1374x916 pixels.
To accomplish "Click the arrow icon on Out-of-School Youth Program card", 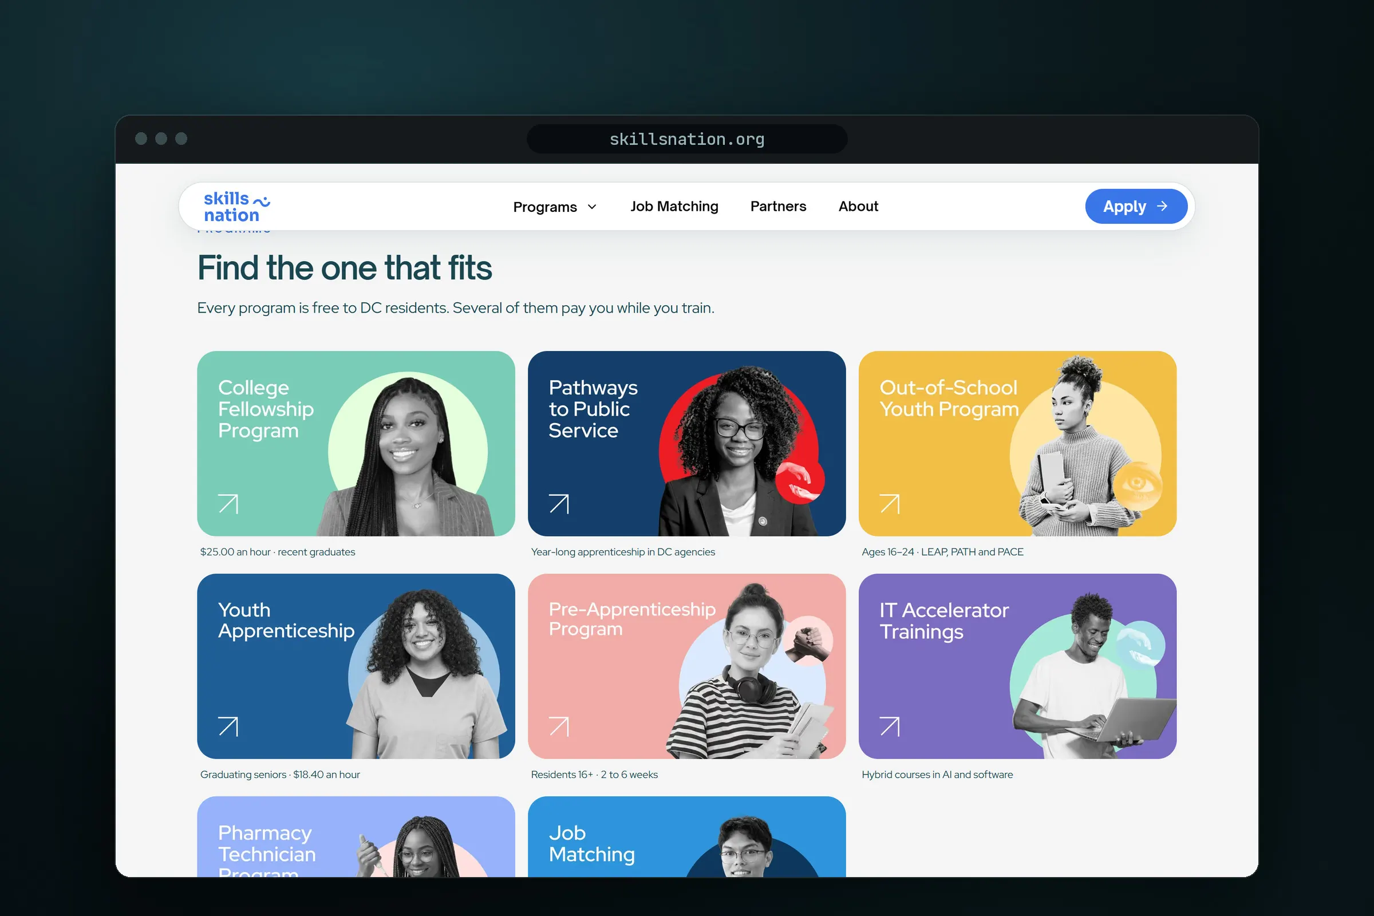I will tap(890, 504).
